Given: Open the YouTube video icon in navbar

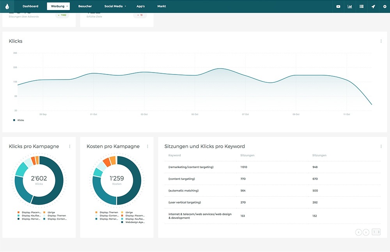Looking at the screenshot, I should tap(338, 7).
